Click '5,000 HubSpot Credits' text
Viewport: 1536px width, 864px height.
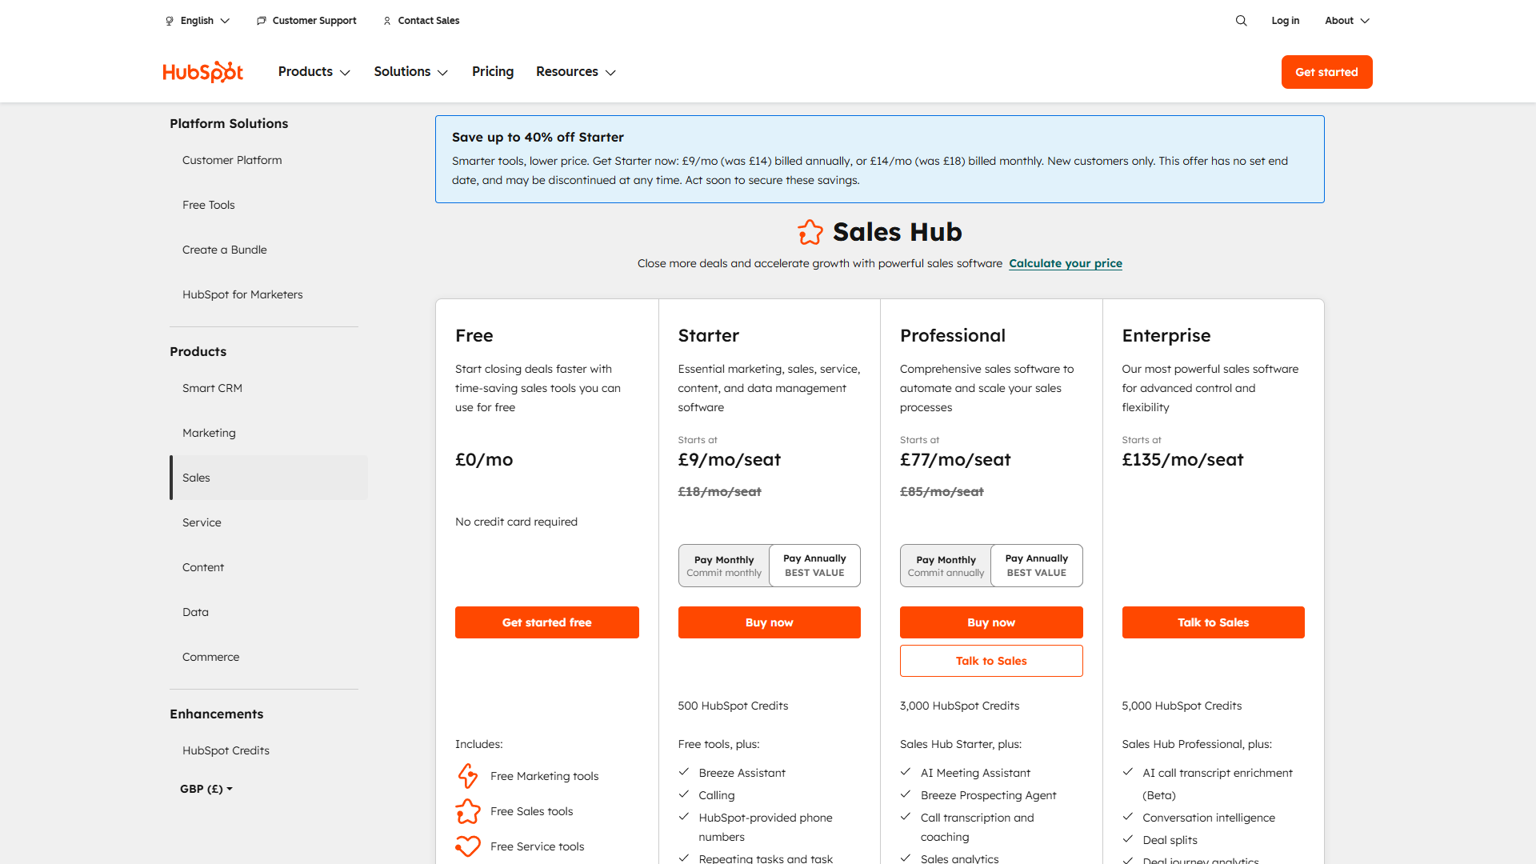click(1182, 706)
